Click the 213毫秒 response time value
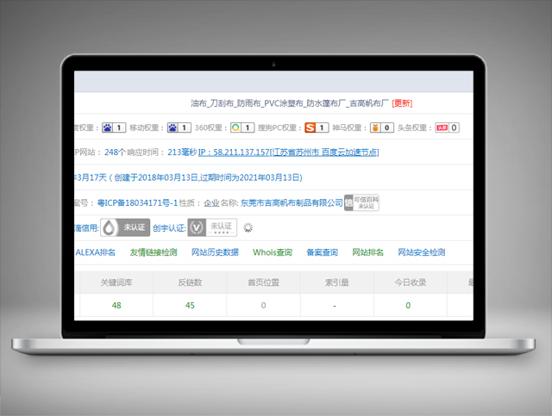Image resolution: width=552 pixels, height=416 pixels. [x=182, y=152]
